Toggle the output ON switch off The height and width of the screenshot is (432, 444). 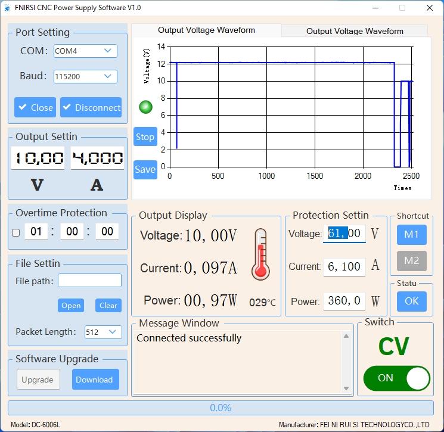(x=396, y=378)
